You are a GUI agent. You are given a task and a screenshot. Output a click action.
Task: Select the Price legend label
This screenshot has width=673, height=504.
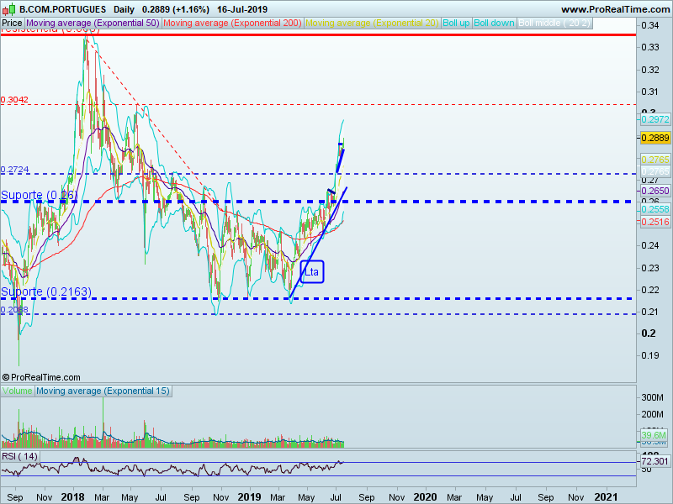pos(12,24)
